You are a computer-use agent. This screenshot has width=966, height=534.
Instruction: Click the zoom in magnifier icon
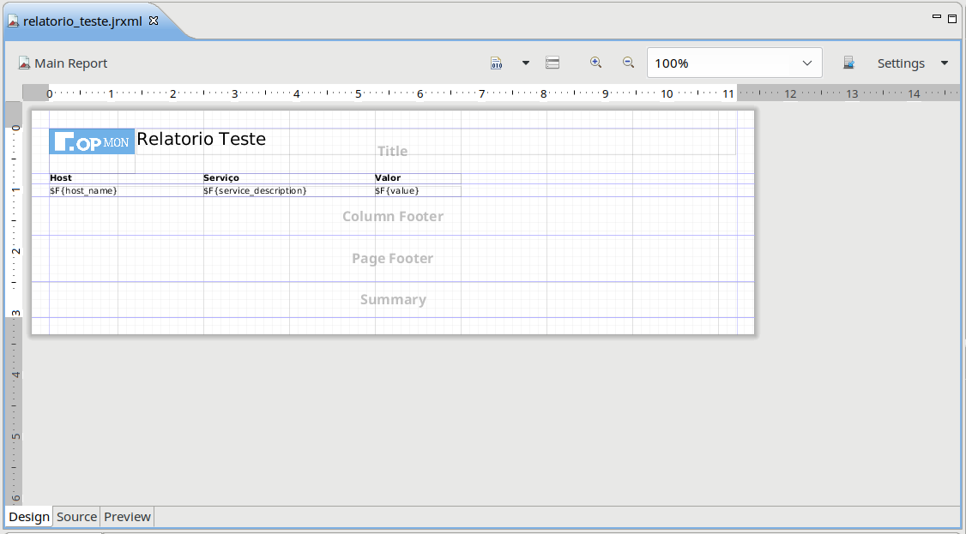[x=595, y=63]
